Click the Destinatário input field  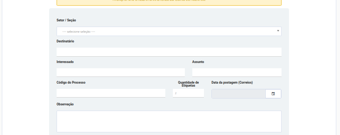[x=169, y=52]
